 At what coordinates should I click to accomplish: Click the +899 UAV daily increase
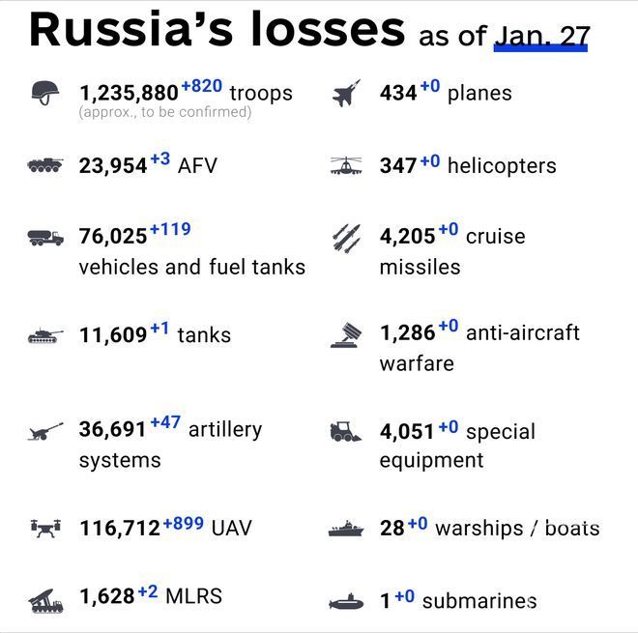[183, 524]
